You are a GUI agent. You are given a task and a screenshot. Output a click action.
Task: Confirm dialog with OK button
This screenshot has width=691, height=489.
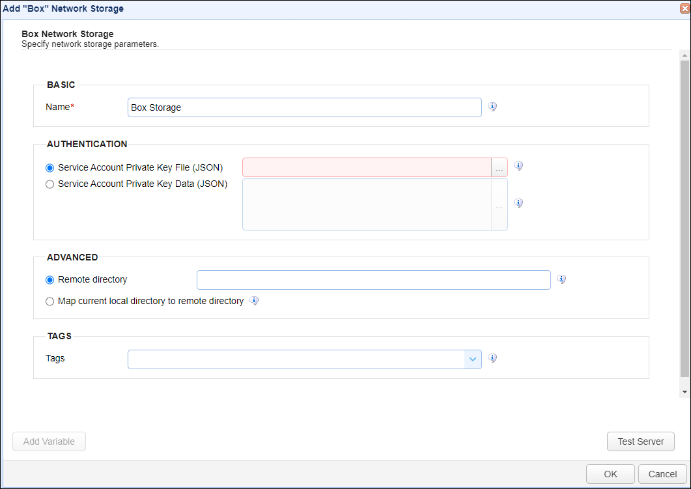(x=610, y=474)
